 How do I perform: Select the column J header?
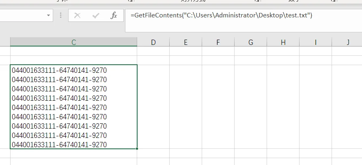(x=347, y=42)
